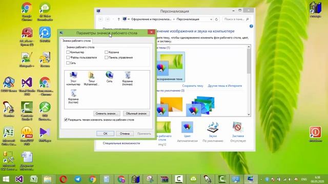The width and height of the screenshot is (328, 184).
Task: Uncheck 'Разрешить темам изменять значки' option
Action: (x=66, y=120)
